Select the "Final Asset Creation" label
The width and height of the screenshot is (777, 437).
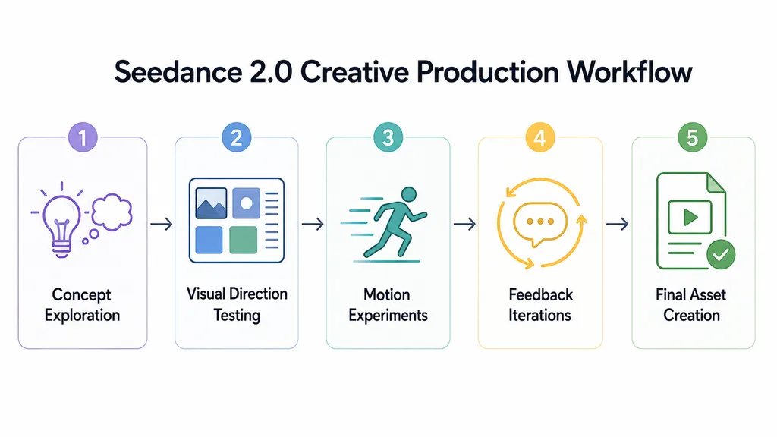691,305
